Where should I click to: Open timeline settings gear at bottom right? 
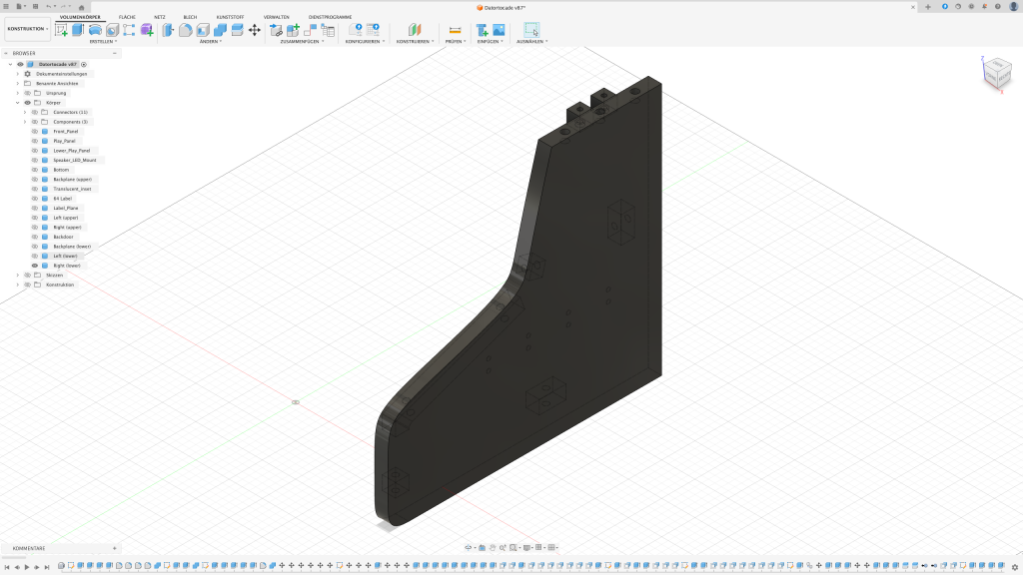[x=1015, y=567]
